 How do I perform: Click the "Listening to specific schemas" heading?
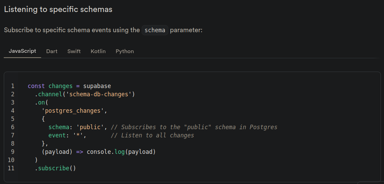click(58, 10)
